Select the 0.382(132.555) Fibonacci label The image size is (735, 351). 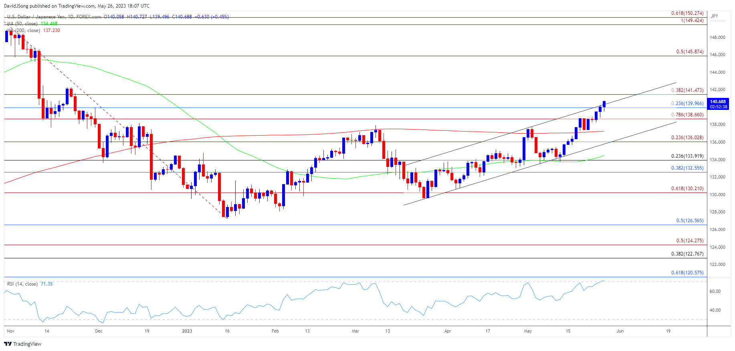coord(687,168)
